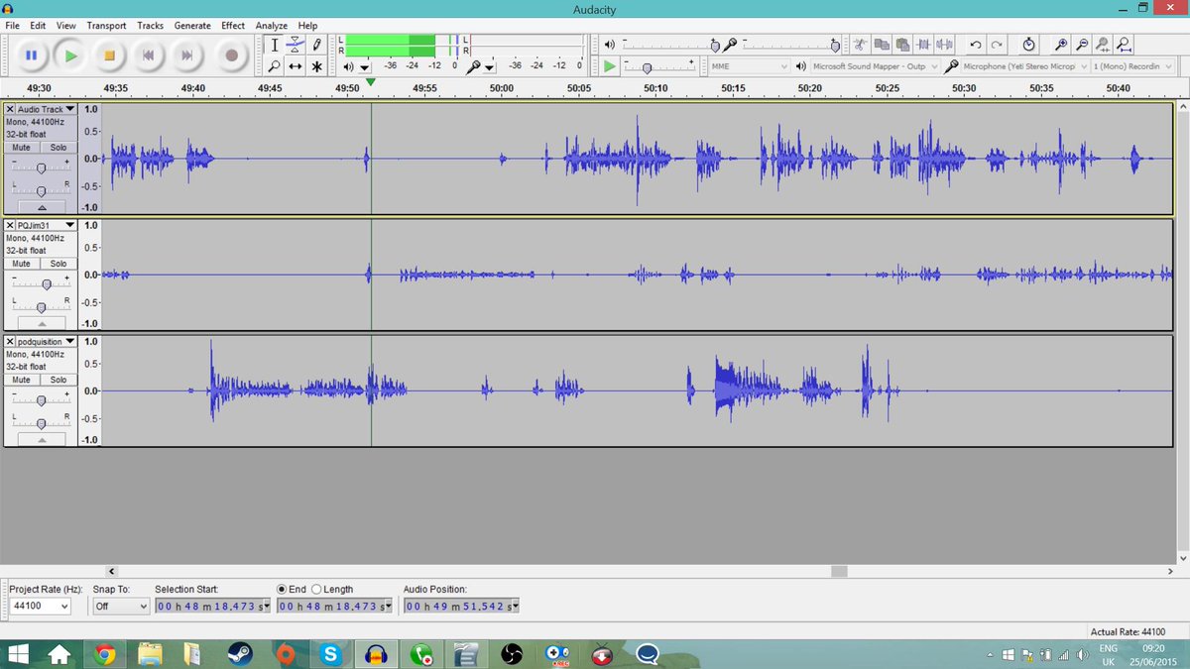Image resolution: width=1190 pixels, height=669 pixels.
Task: Click the Audio Position time field
Action: (461, 606)
